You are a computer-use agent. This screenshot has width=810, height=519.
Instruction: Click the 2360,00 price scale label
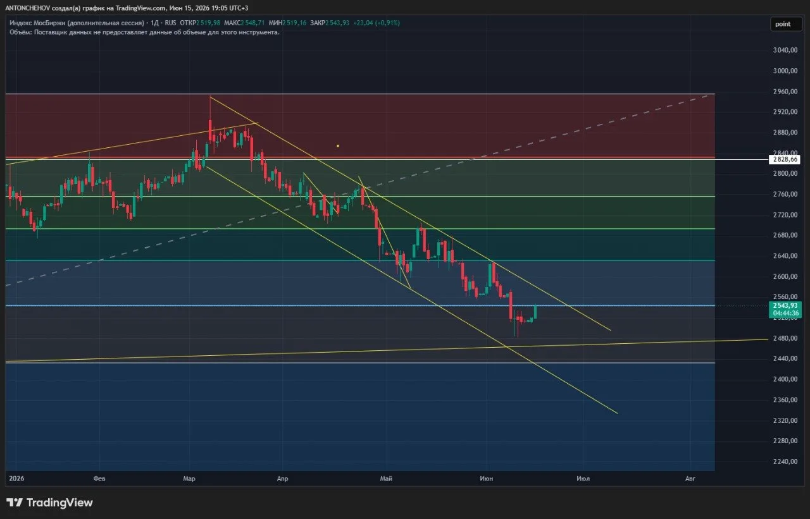pyautogui.click(x=787, y=400)
